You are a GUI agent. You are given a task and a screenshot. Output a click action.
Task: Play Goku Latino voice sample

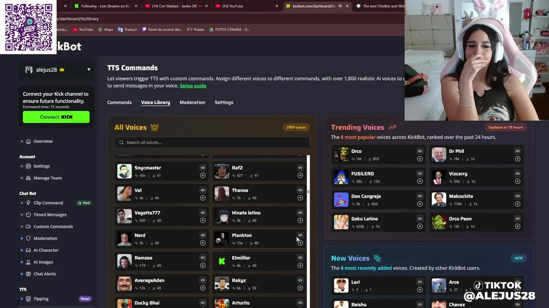[x=420, y=219]
